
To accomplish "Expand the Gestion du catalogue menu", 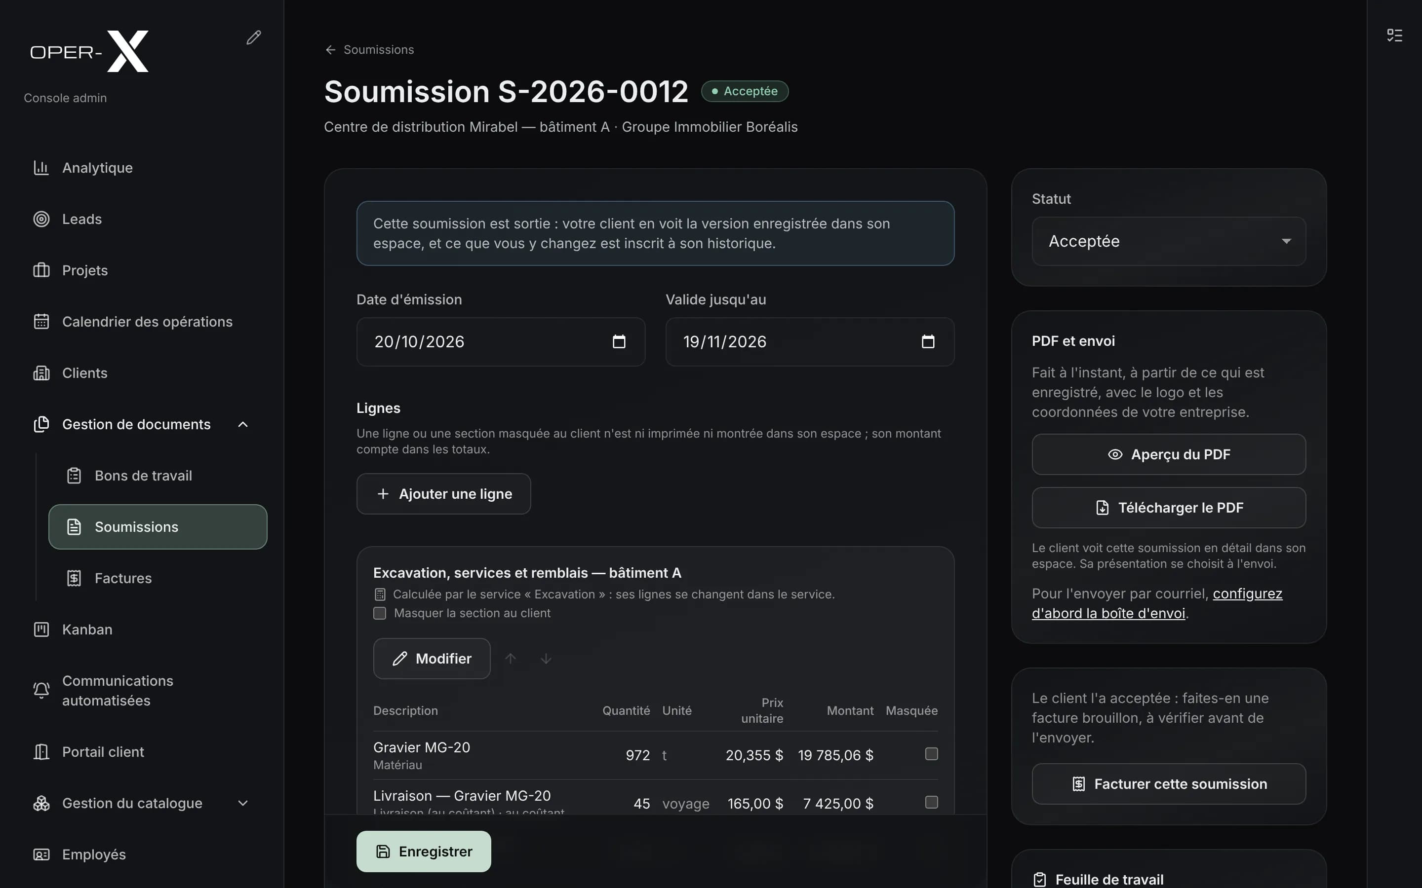I will (243, 804).
